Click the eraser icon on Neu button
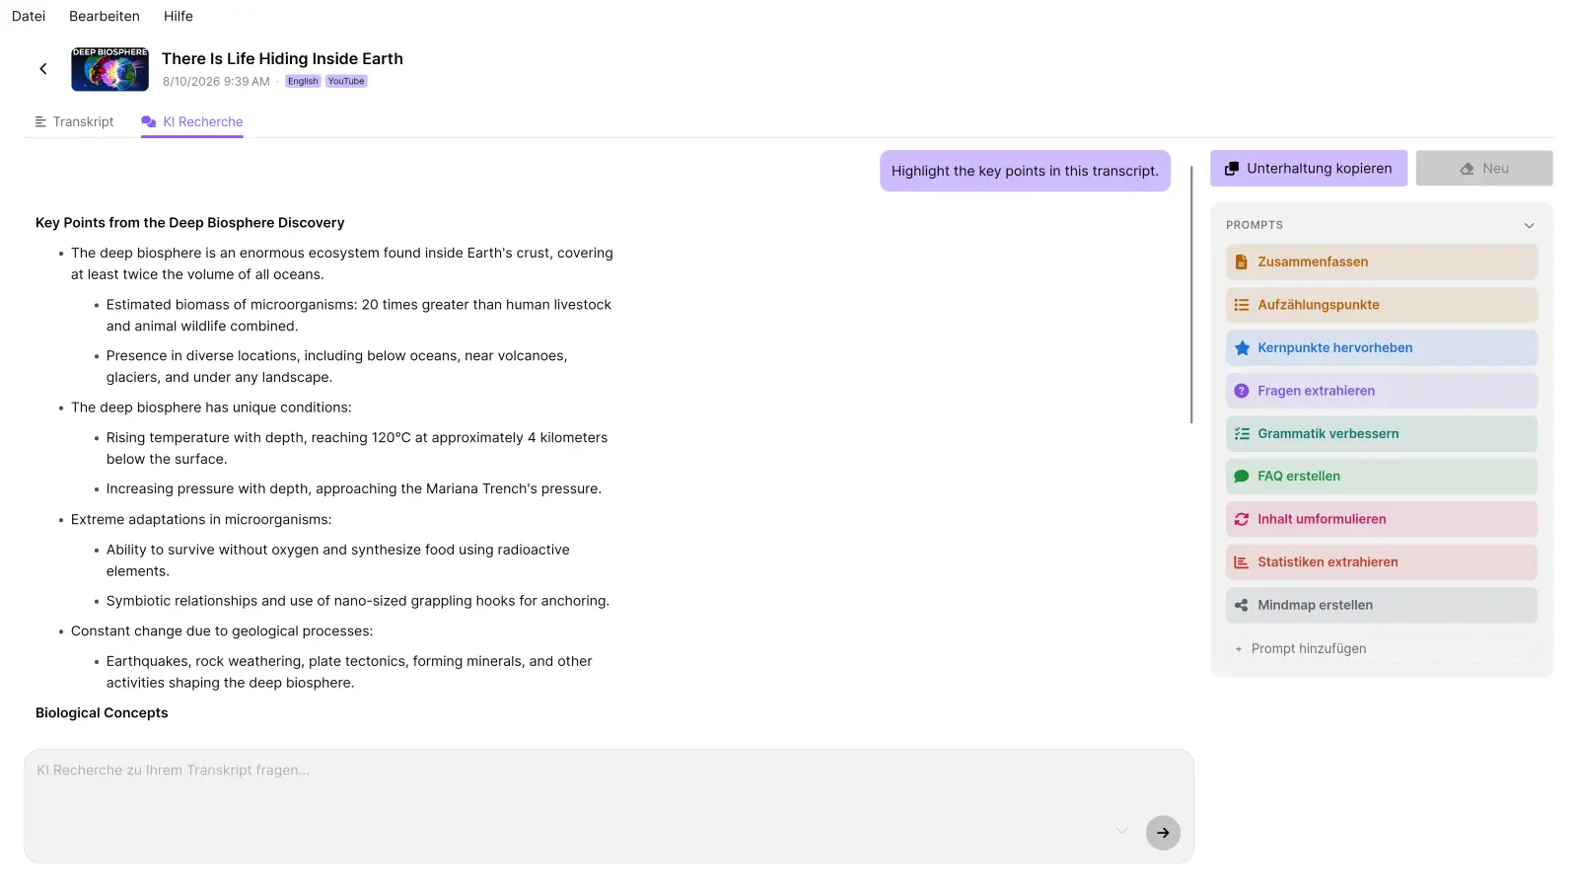This screenshot has height=888, width=1578. pos(1468,169)
